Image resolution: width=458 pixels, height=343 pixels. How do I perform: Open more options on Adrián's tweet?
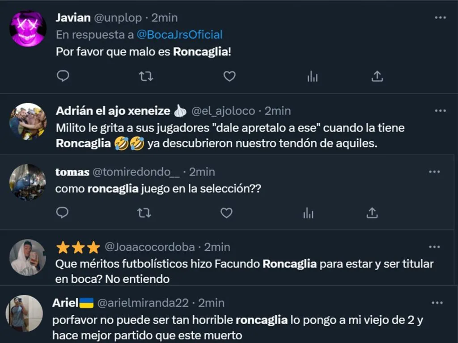440,111
